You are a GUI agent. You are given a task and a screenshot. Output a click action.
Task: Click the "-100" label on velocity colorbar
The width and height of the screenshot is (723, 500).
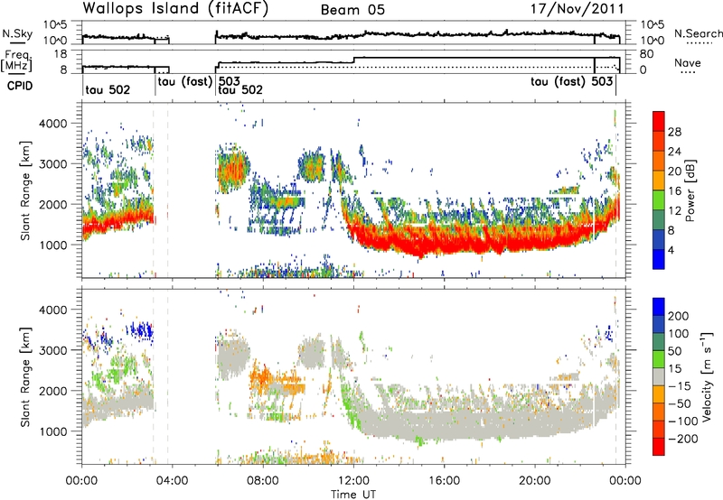point(682,421)
